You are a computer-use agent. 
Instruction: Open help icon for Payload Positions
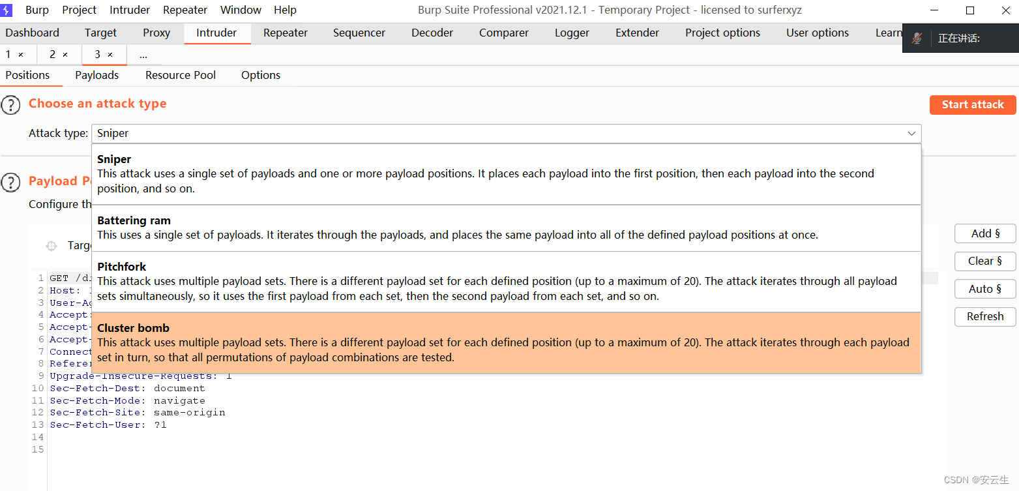point(11,182)
